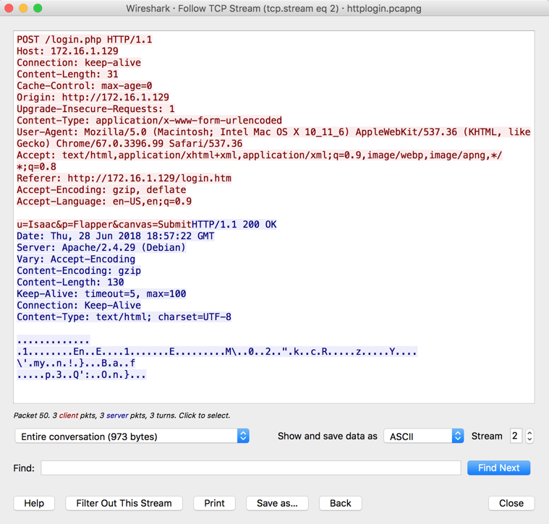Open Help for Follow TCP Stream
This screenshot has width=549, height=524.
34,503
